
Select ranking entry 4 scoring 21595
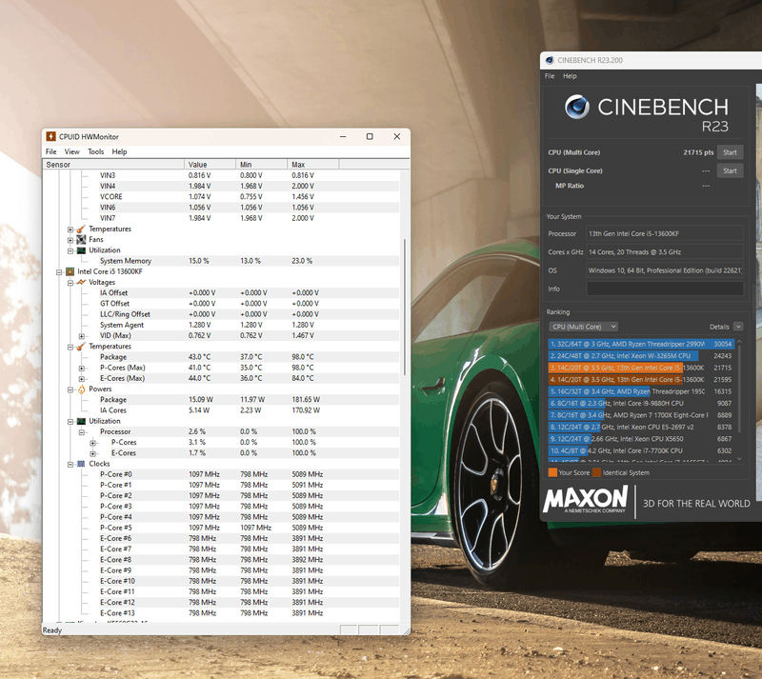641,380
